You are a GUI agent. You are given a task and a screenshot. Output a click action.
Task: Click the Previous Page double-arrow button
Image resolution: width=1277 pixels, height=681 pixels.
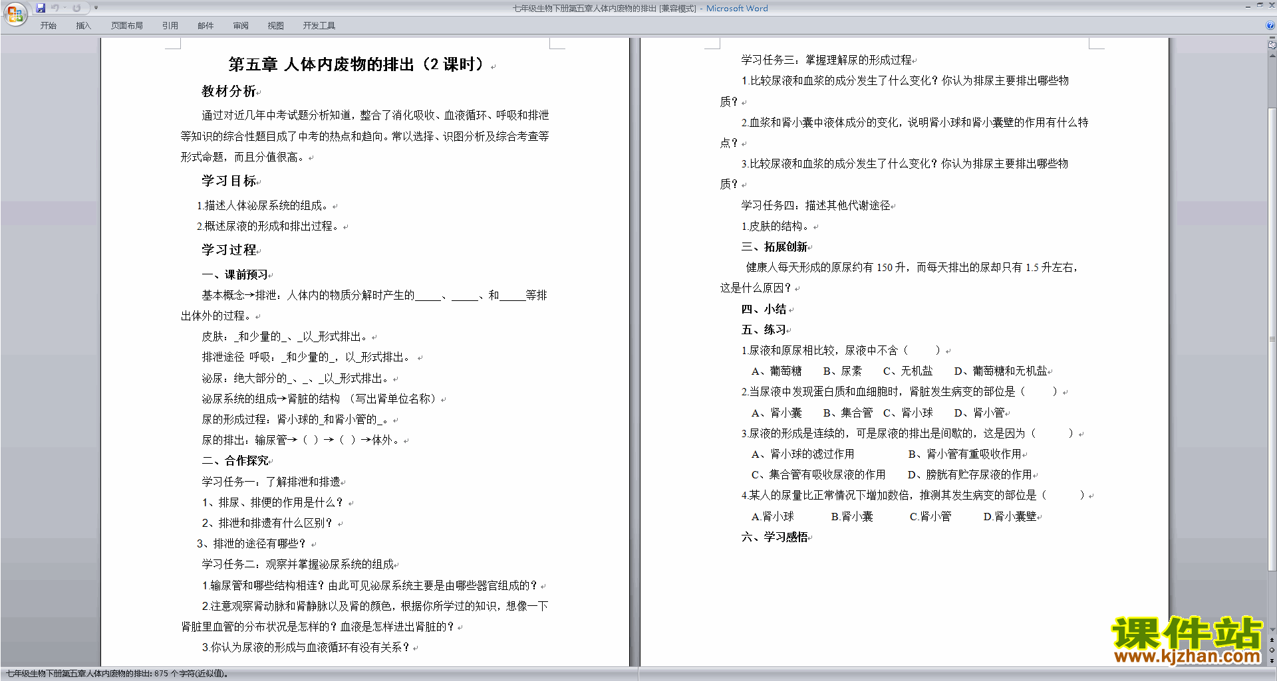(x=1272, y=640)
